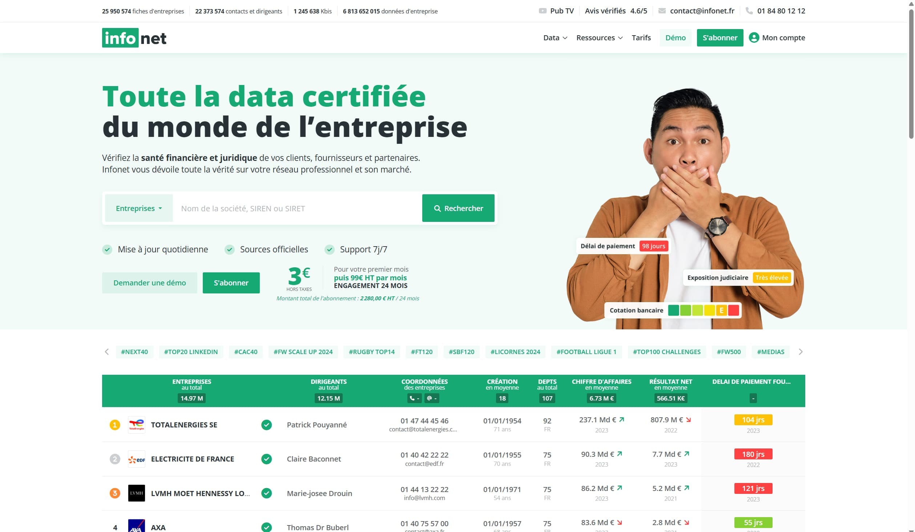This screenshot has width=915, height=532.
Task: Click Rechercher to launch a search
Action: coord(458,208)
